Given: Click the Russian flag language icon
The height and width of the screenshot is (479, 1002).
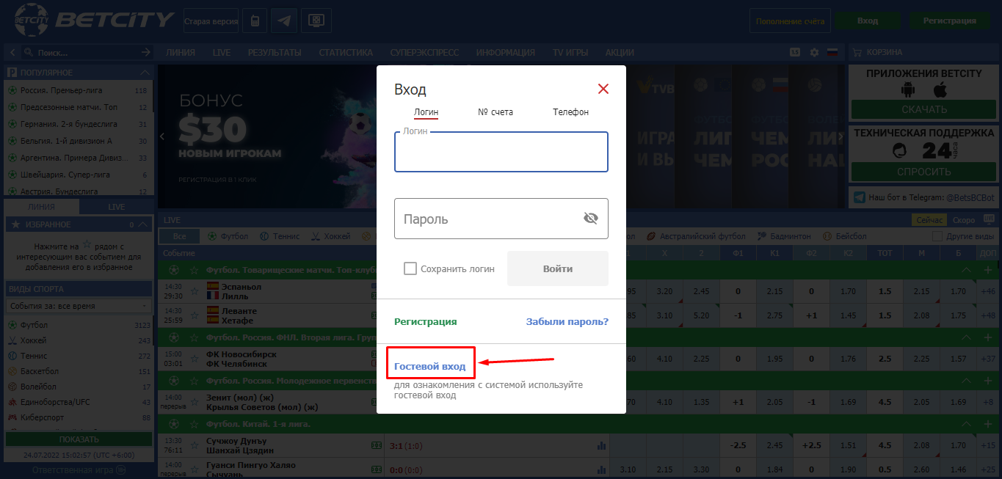Looking at the screenshot, I should (x=832, y=52).
